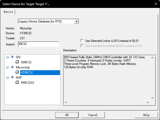
Task: Click the Search field containing 89C52
Action: point(38,44)
